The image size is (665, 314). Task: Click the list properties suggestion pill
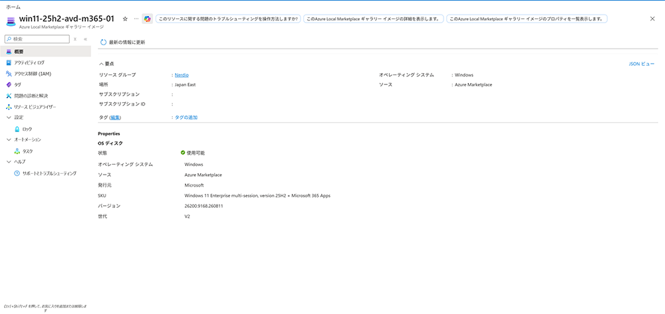[527, 19]
